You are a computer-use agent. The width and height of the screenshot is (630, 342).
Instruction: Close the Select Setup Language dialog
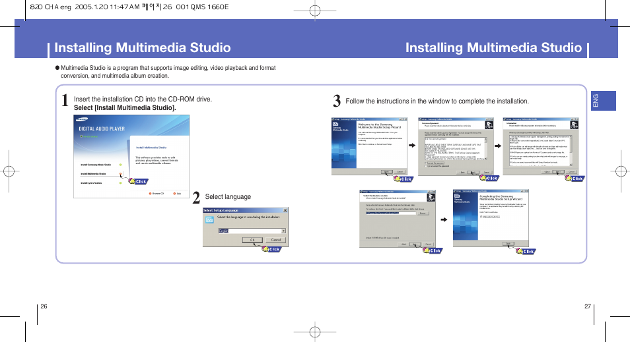(285, 210)
